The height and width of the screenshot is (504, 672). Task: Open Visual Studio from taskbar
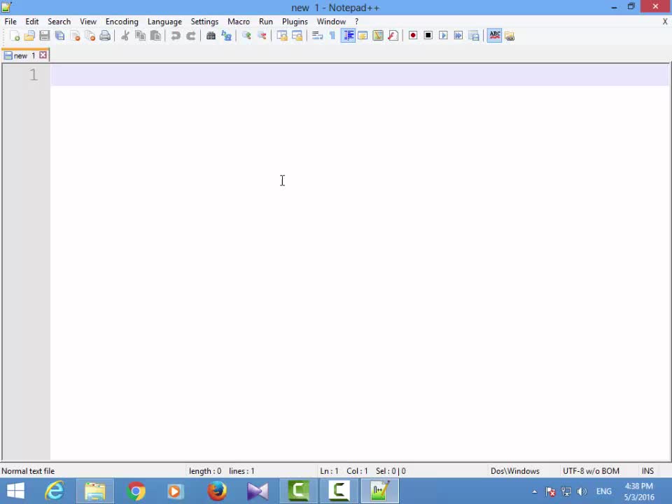tap(258, 491)
